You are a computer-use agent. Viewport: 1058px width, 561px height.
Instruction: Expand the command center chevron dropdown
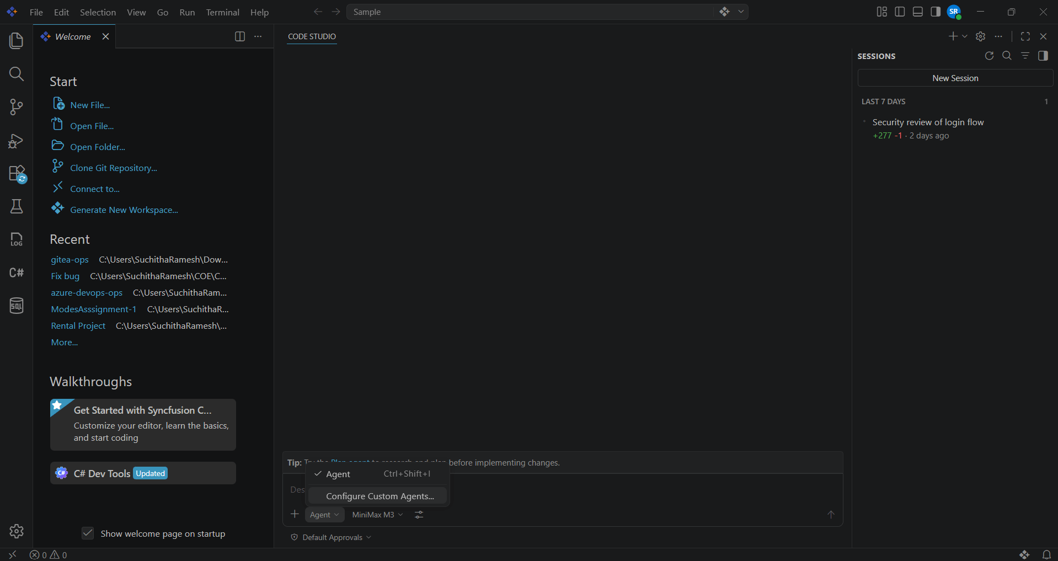click(741, 12)
